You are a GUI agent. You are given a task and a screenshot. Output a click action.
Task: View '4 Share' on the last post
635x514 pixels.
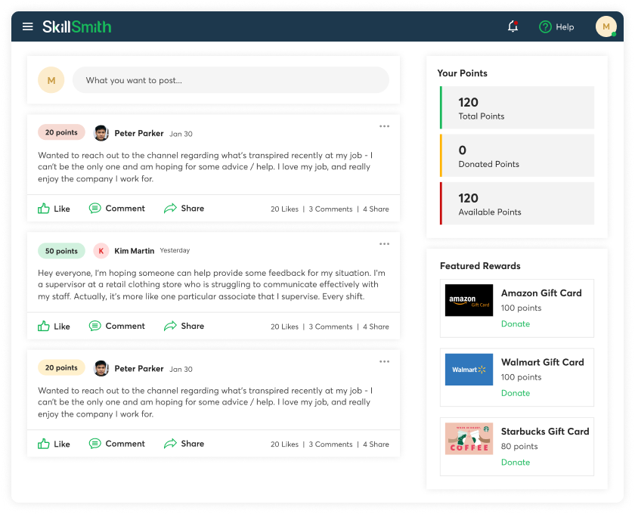click(376, 444)
